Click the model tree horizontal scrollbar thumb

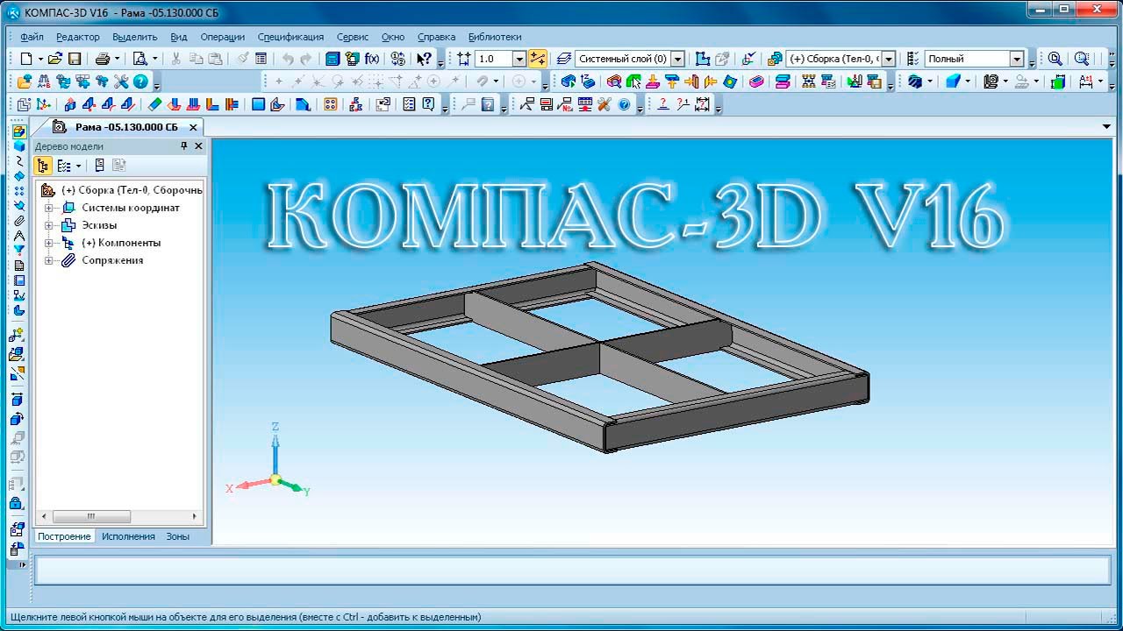[x=91, y=517]
